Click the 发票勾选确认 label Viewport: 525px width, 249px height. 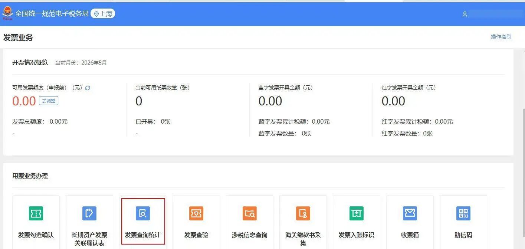[x=36, y=235]
